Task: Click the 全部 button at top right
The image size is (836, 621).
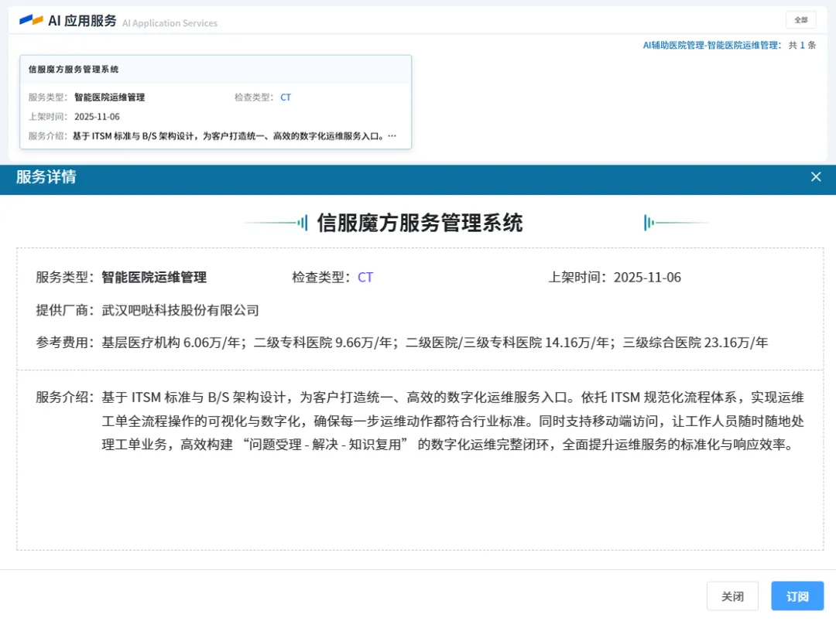Action: [x=800, y=20]
